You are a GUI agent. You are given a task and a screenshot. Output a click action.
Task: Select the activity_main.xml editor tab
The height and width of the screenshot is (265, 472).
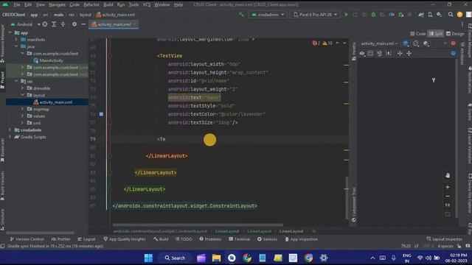[x=114, y=24]
